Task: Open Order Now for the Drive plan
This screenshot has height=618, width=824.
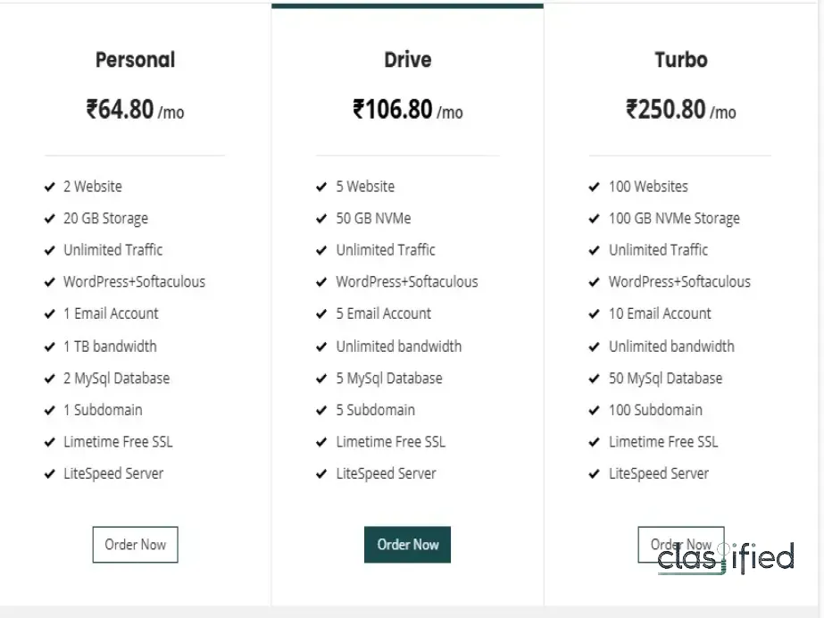Action: (407, 544)
